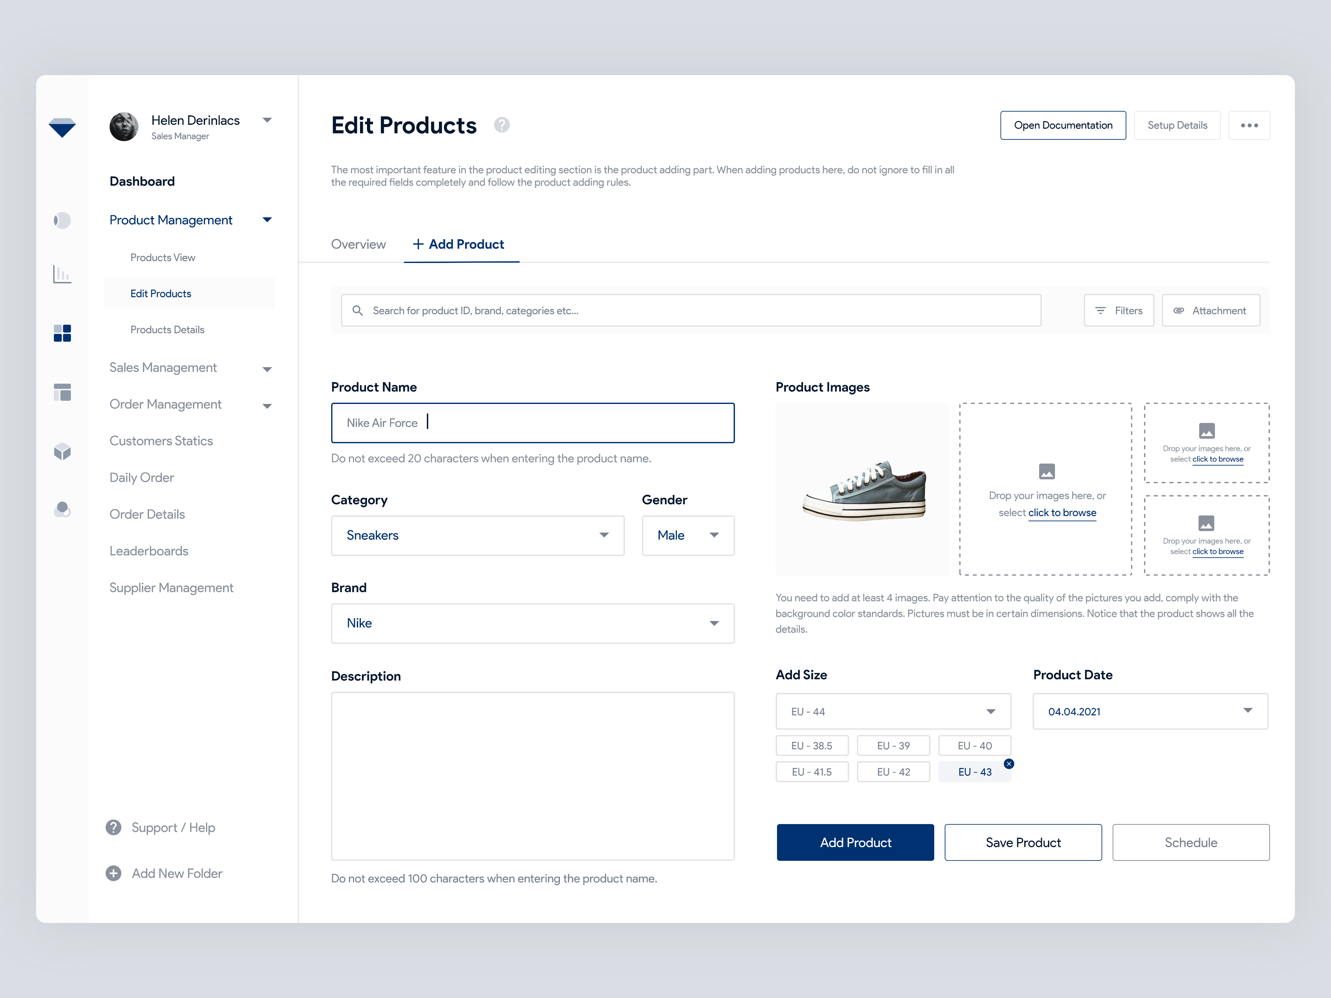Open the Filters button
This screenshot has width=1331, height=998.
(1119, 310)
